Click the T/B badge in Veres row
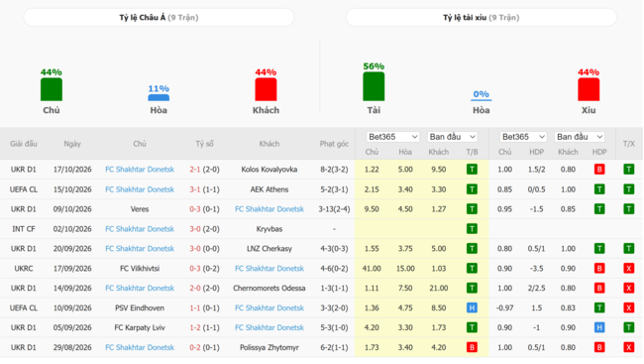This screenshot has height=364, width=644. point(472,209)
